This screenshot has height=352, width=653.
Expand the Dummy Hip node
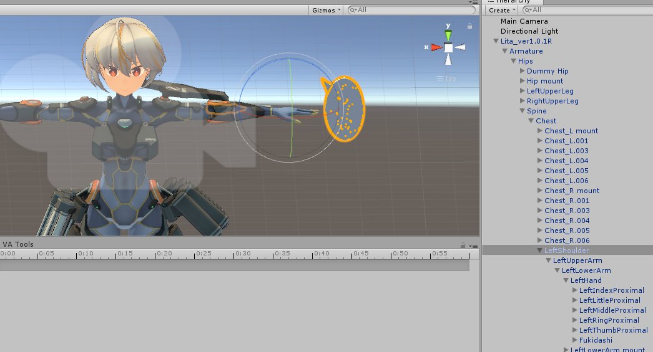(523, 70)
